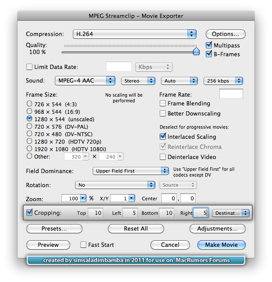Select the 1280 × 544 (unscaled) radio button
Screen dimensions: 272x282
(29, 119)
